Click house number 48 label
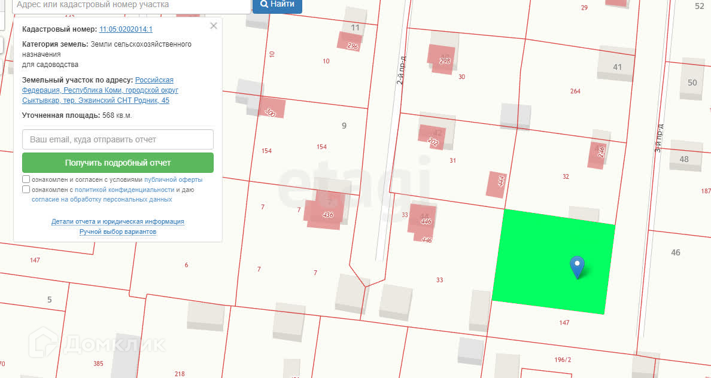711x378 pixels. click(x=684, y=159)
